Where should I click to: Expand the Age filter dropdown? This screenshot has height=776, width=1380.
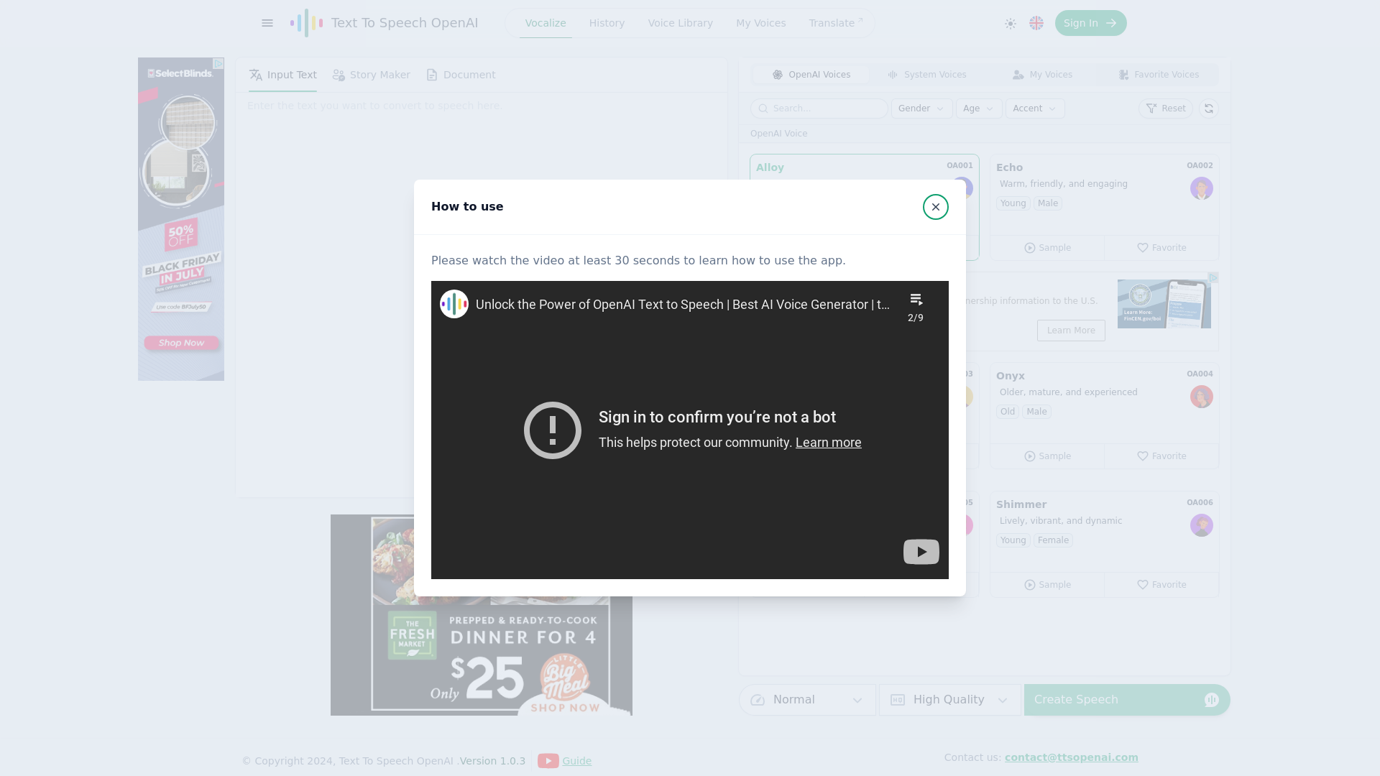(x=978, y=108)
